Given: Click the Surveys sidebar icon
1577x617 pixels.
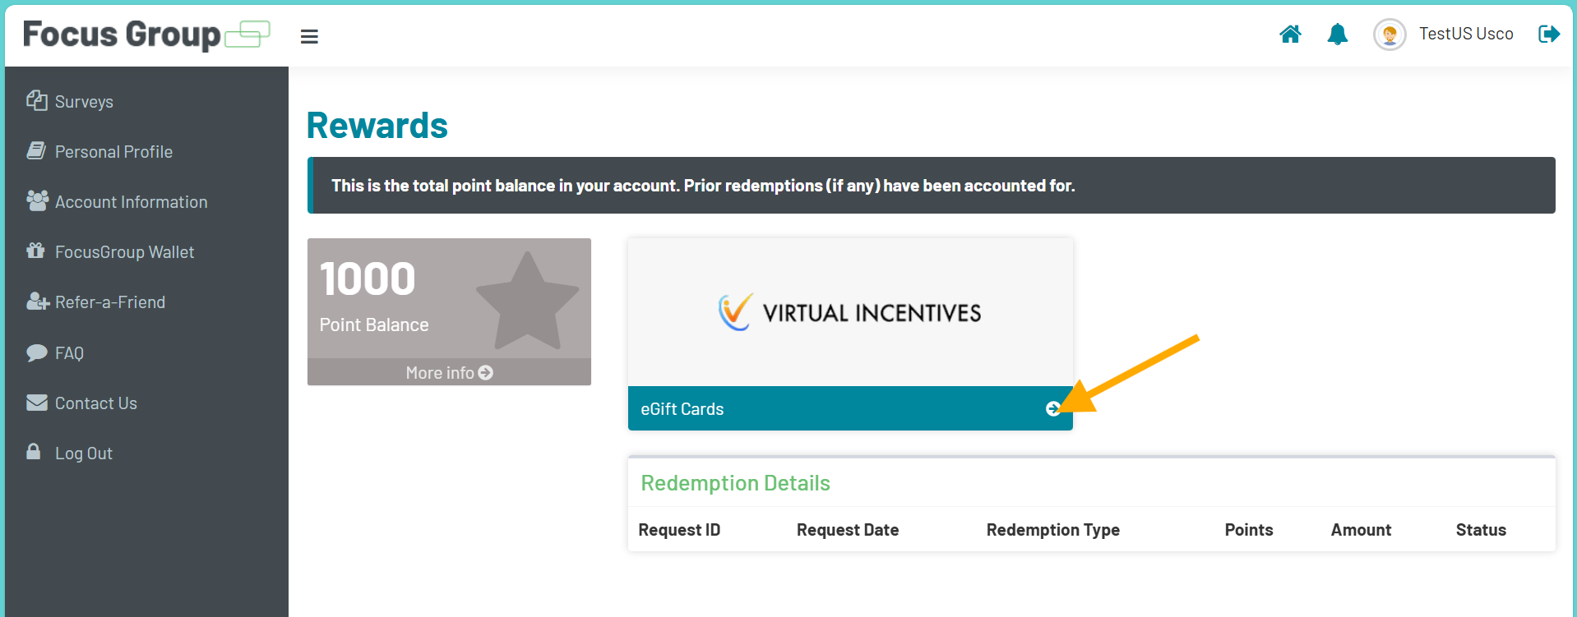Looking at the screenshot, I should 37,100.
